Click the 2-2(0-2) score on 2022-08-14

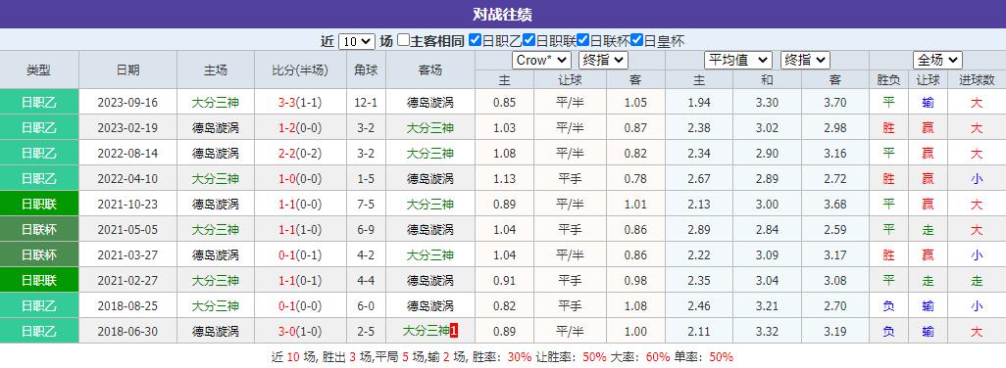click(300, 154)
